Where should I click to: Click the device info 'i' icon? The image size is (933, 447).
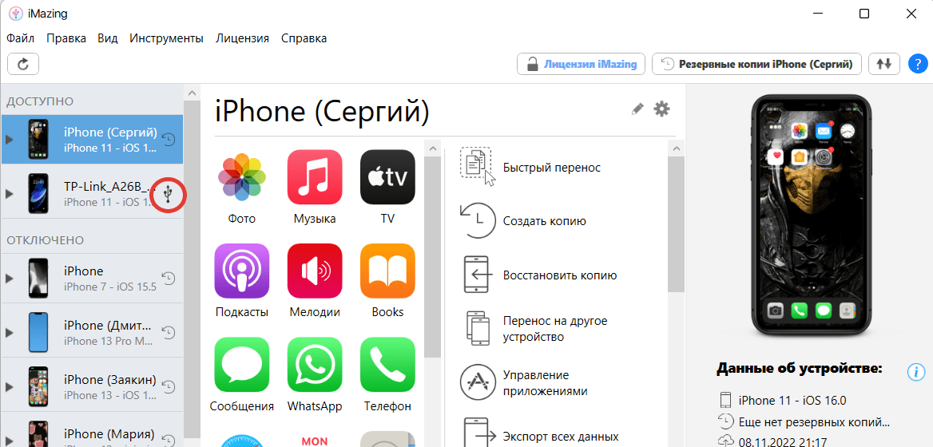915,372
